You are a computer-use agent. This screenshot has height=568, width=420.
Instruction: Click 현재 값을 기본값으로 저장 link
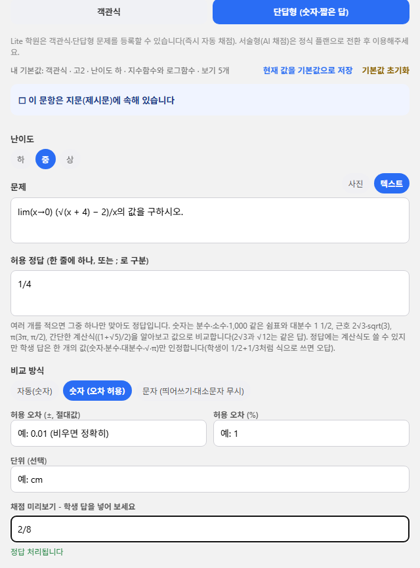[x=308, y=70]
